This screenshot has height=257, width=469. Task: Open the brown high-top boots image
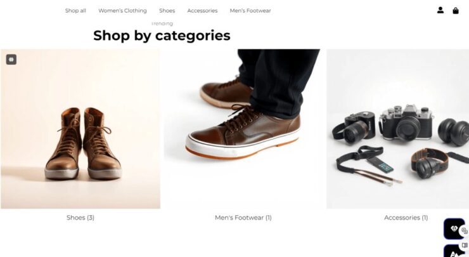click(80, 129)
